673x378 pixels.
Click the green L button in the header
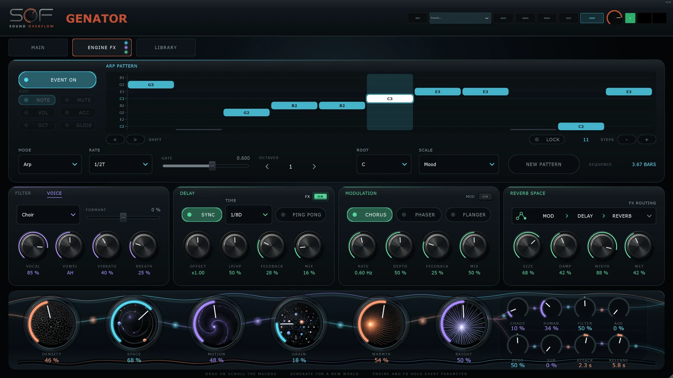(x=630, y=18)
